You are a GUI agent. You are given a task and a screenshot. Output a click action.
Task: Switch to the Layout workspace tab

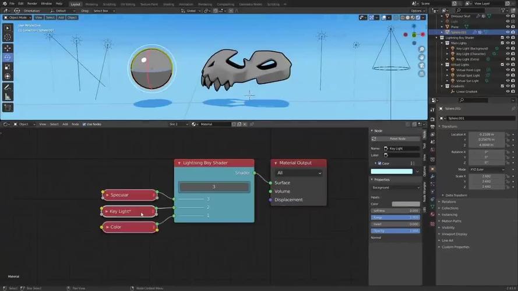(75, 4)
